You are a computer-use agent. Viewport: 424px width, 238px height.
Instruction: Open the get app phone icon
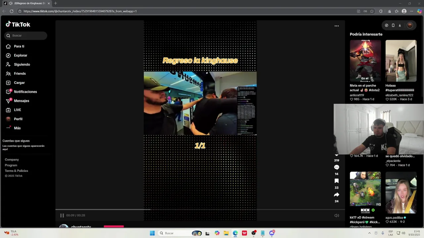[393, 25]
